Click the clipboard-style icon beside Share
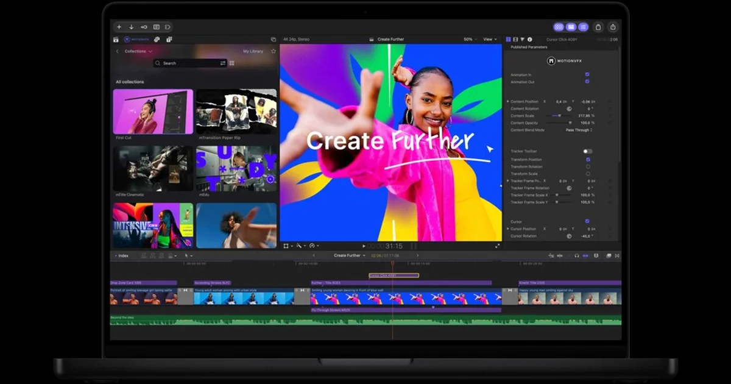731x384 pixels. click(x=598, y=27)
